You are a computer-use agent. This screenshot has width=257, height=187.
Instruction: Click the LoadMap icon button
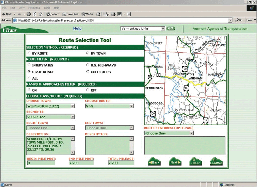click(x=216, y=162)
